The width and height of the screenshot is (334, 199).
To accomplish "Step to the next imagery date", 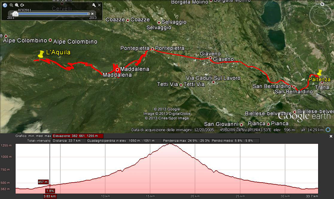I will coord(92,14).
